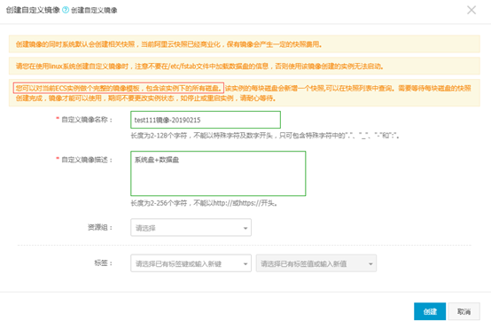Image resolution: width=491 pixels, height=329 pixels.
Task: Click the hint text 长度为2-256个字符
Action: coord(204,203)
